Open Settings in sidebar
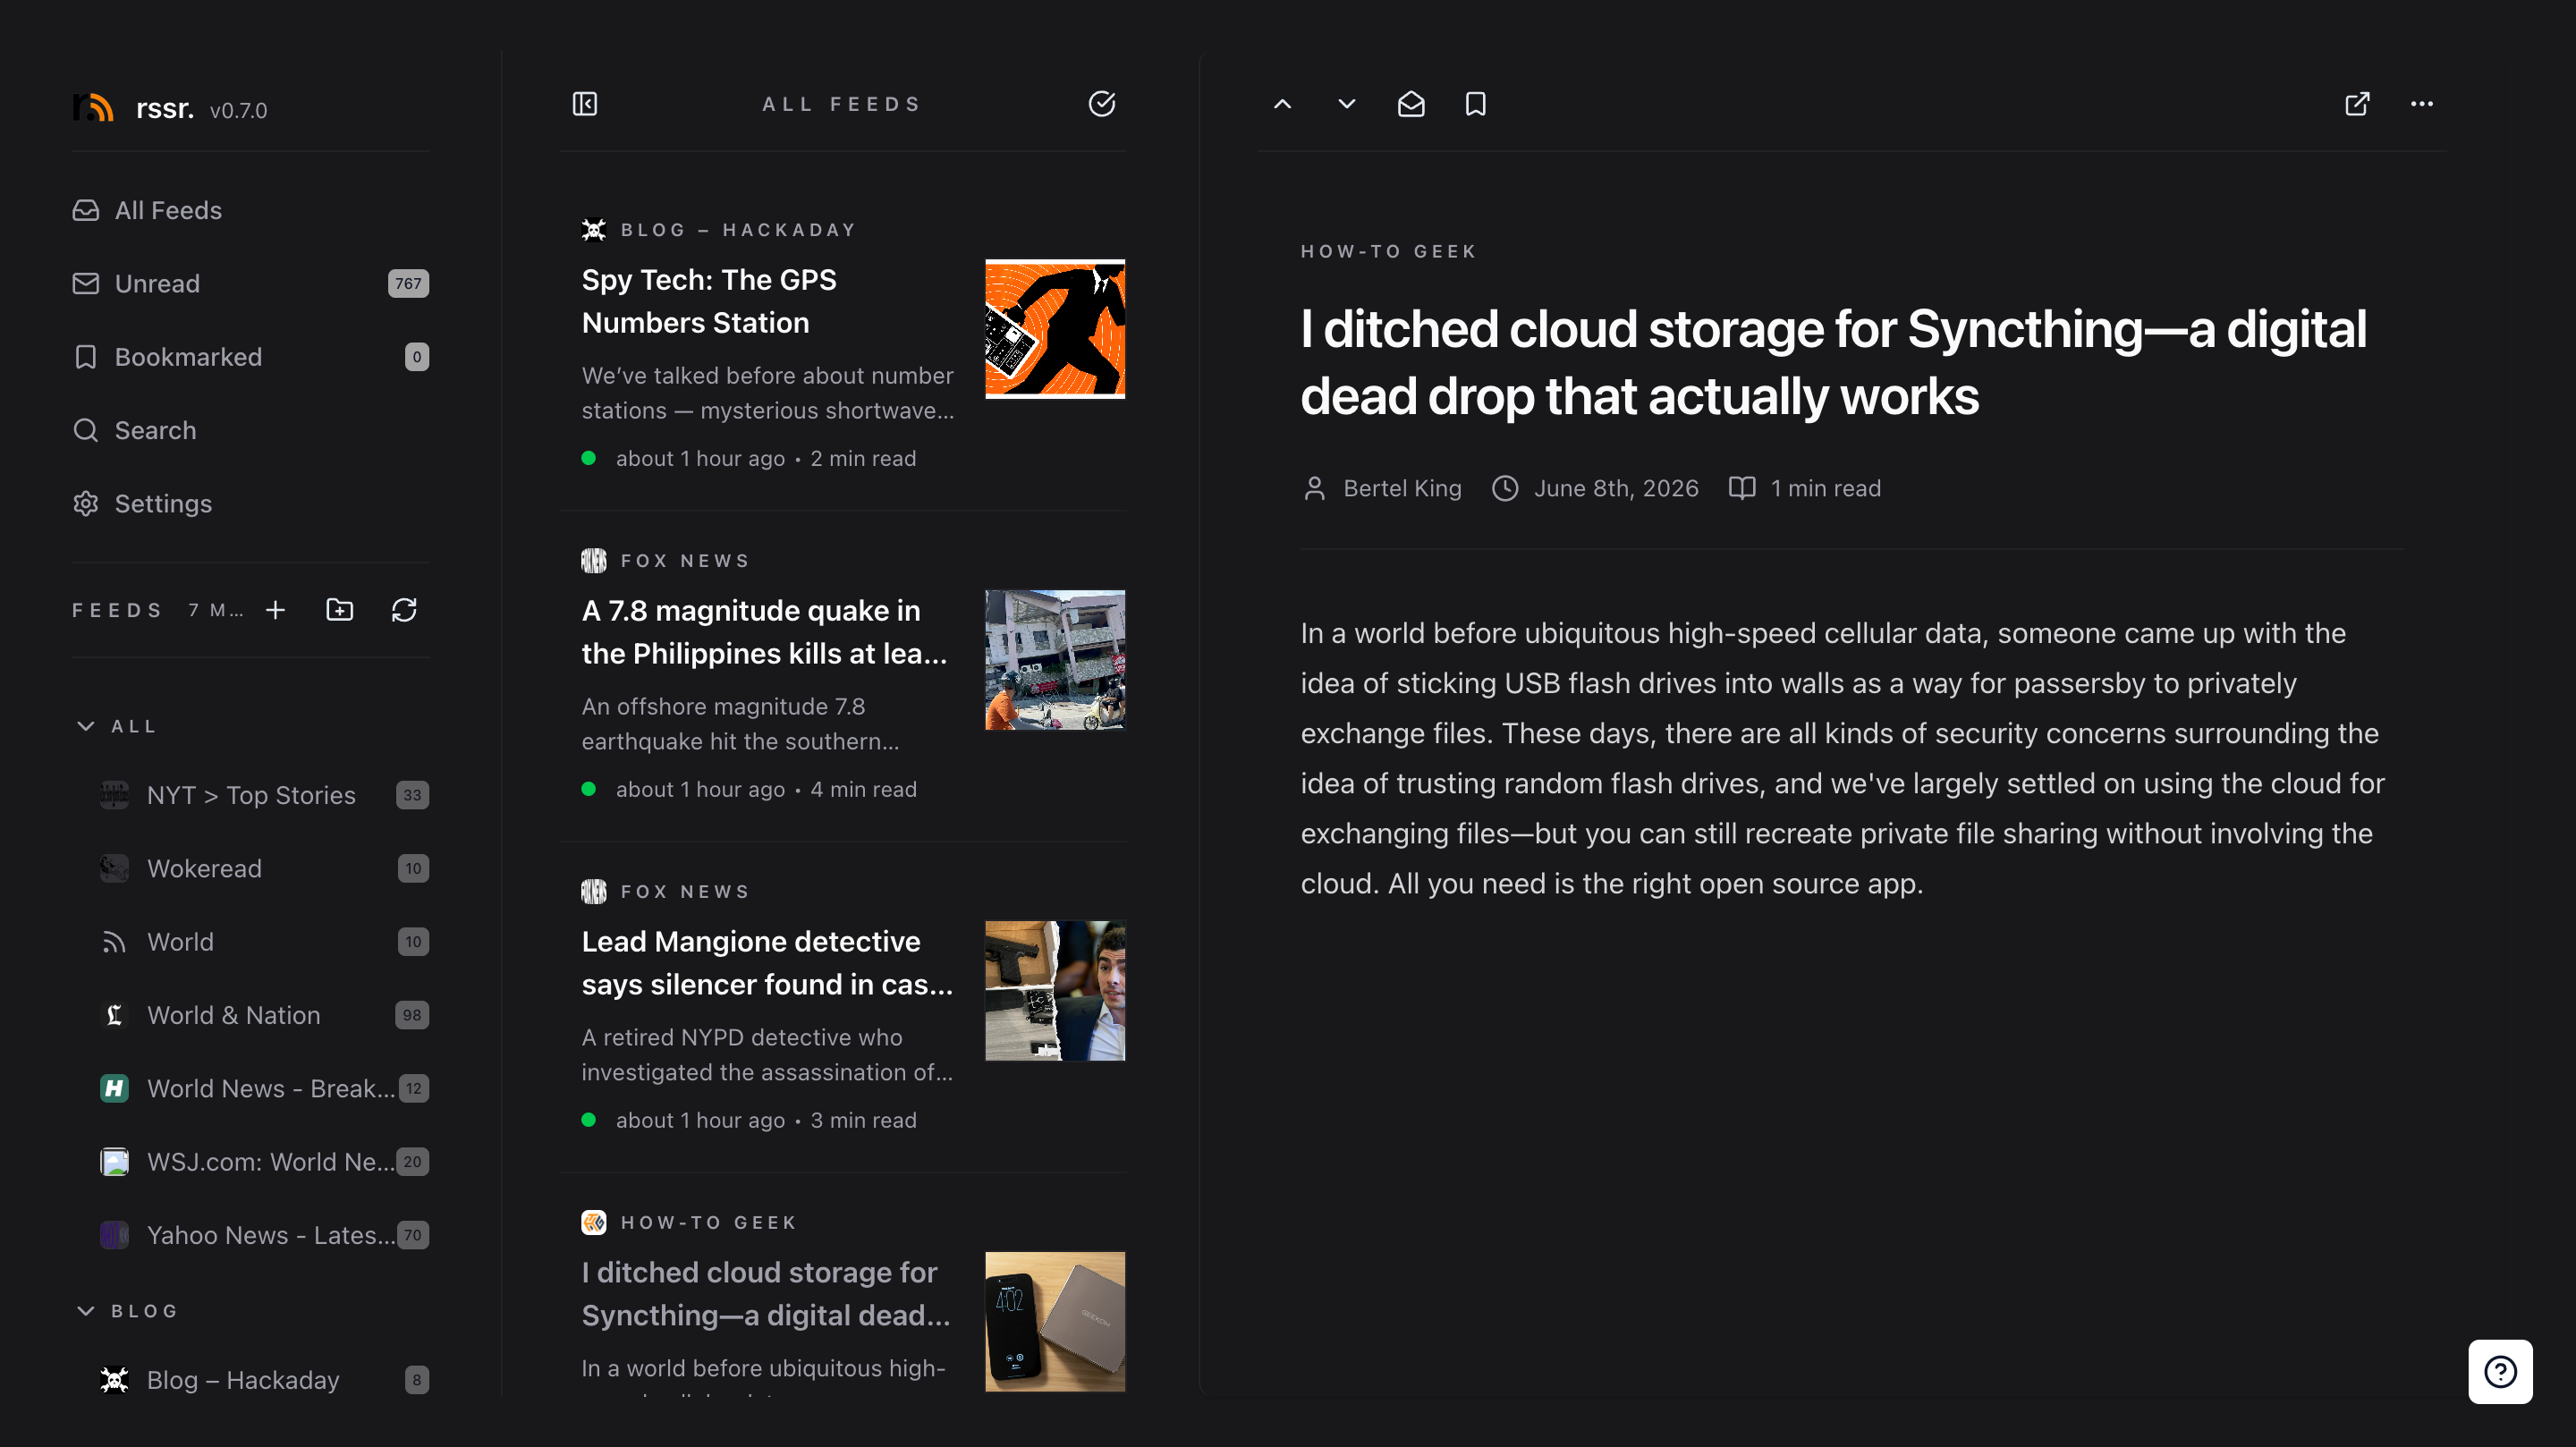This screenshot has height=1447, width=2576. (250, 503)
